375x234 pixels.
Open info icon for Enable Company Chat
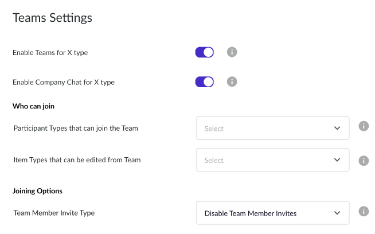(x=232, y=81)
